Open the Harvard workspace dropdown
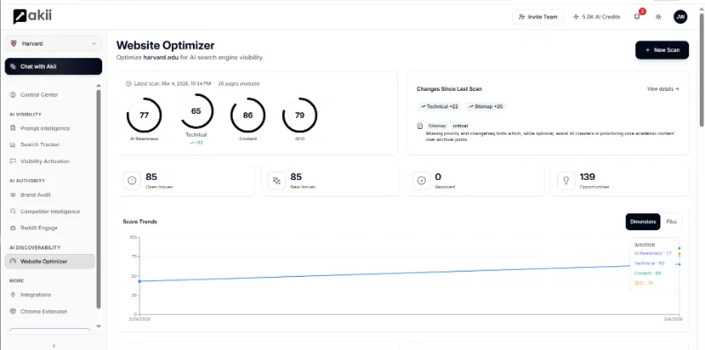 click(x=54, y=43)
